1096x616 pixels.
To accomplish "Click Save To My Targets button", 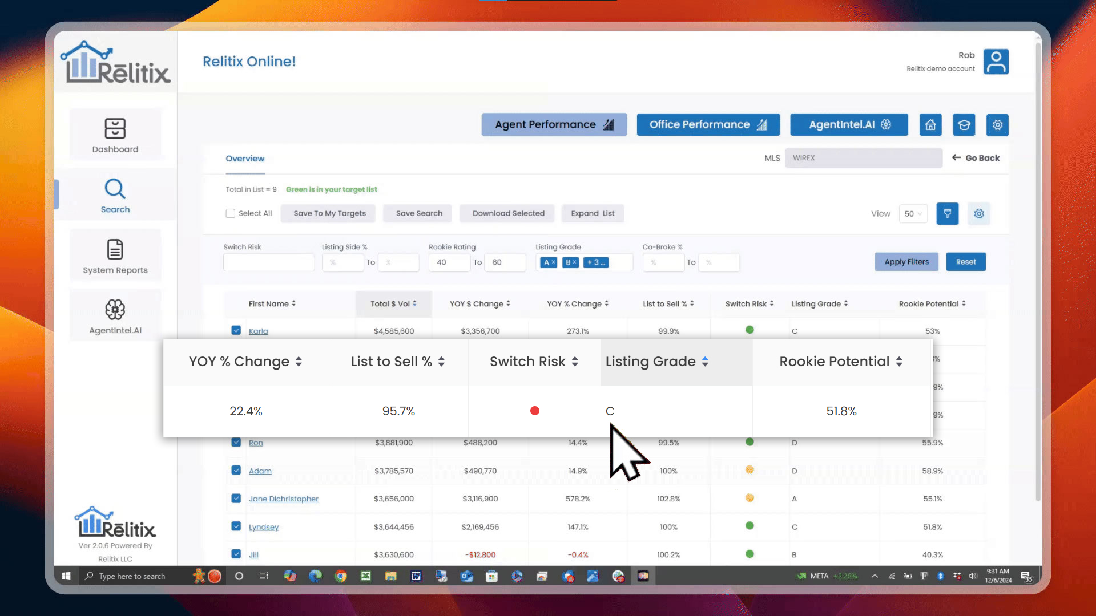I will 329,213.
